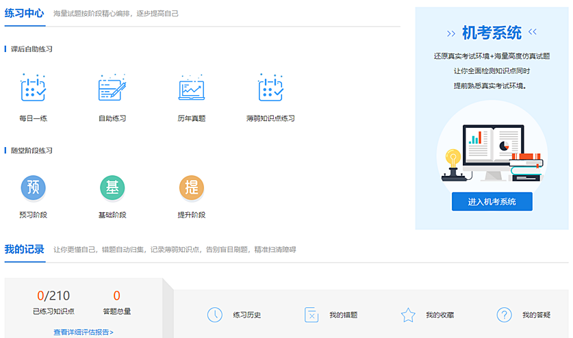Click the 自助练习 label
The image size is (573, 338).
click(112, 118)
